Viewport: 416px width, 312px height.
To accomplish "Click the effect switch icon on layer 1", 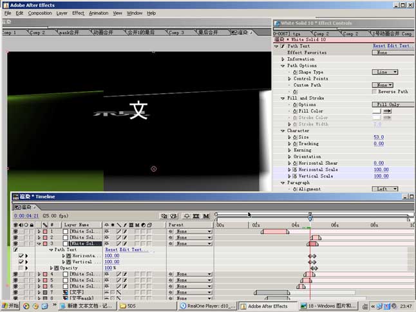I will coord(125,232).
